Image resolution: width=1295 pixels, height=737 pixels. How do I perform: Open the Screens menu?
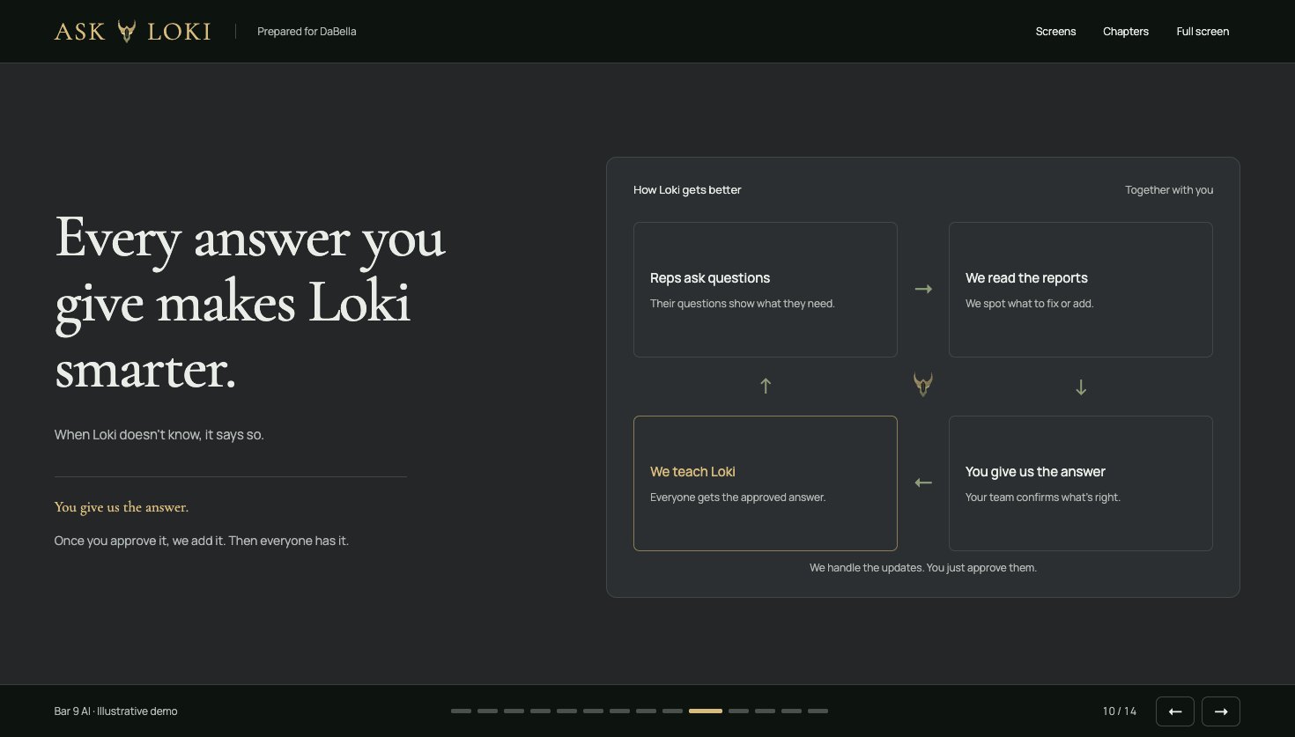pos(1055,32)
